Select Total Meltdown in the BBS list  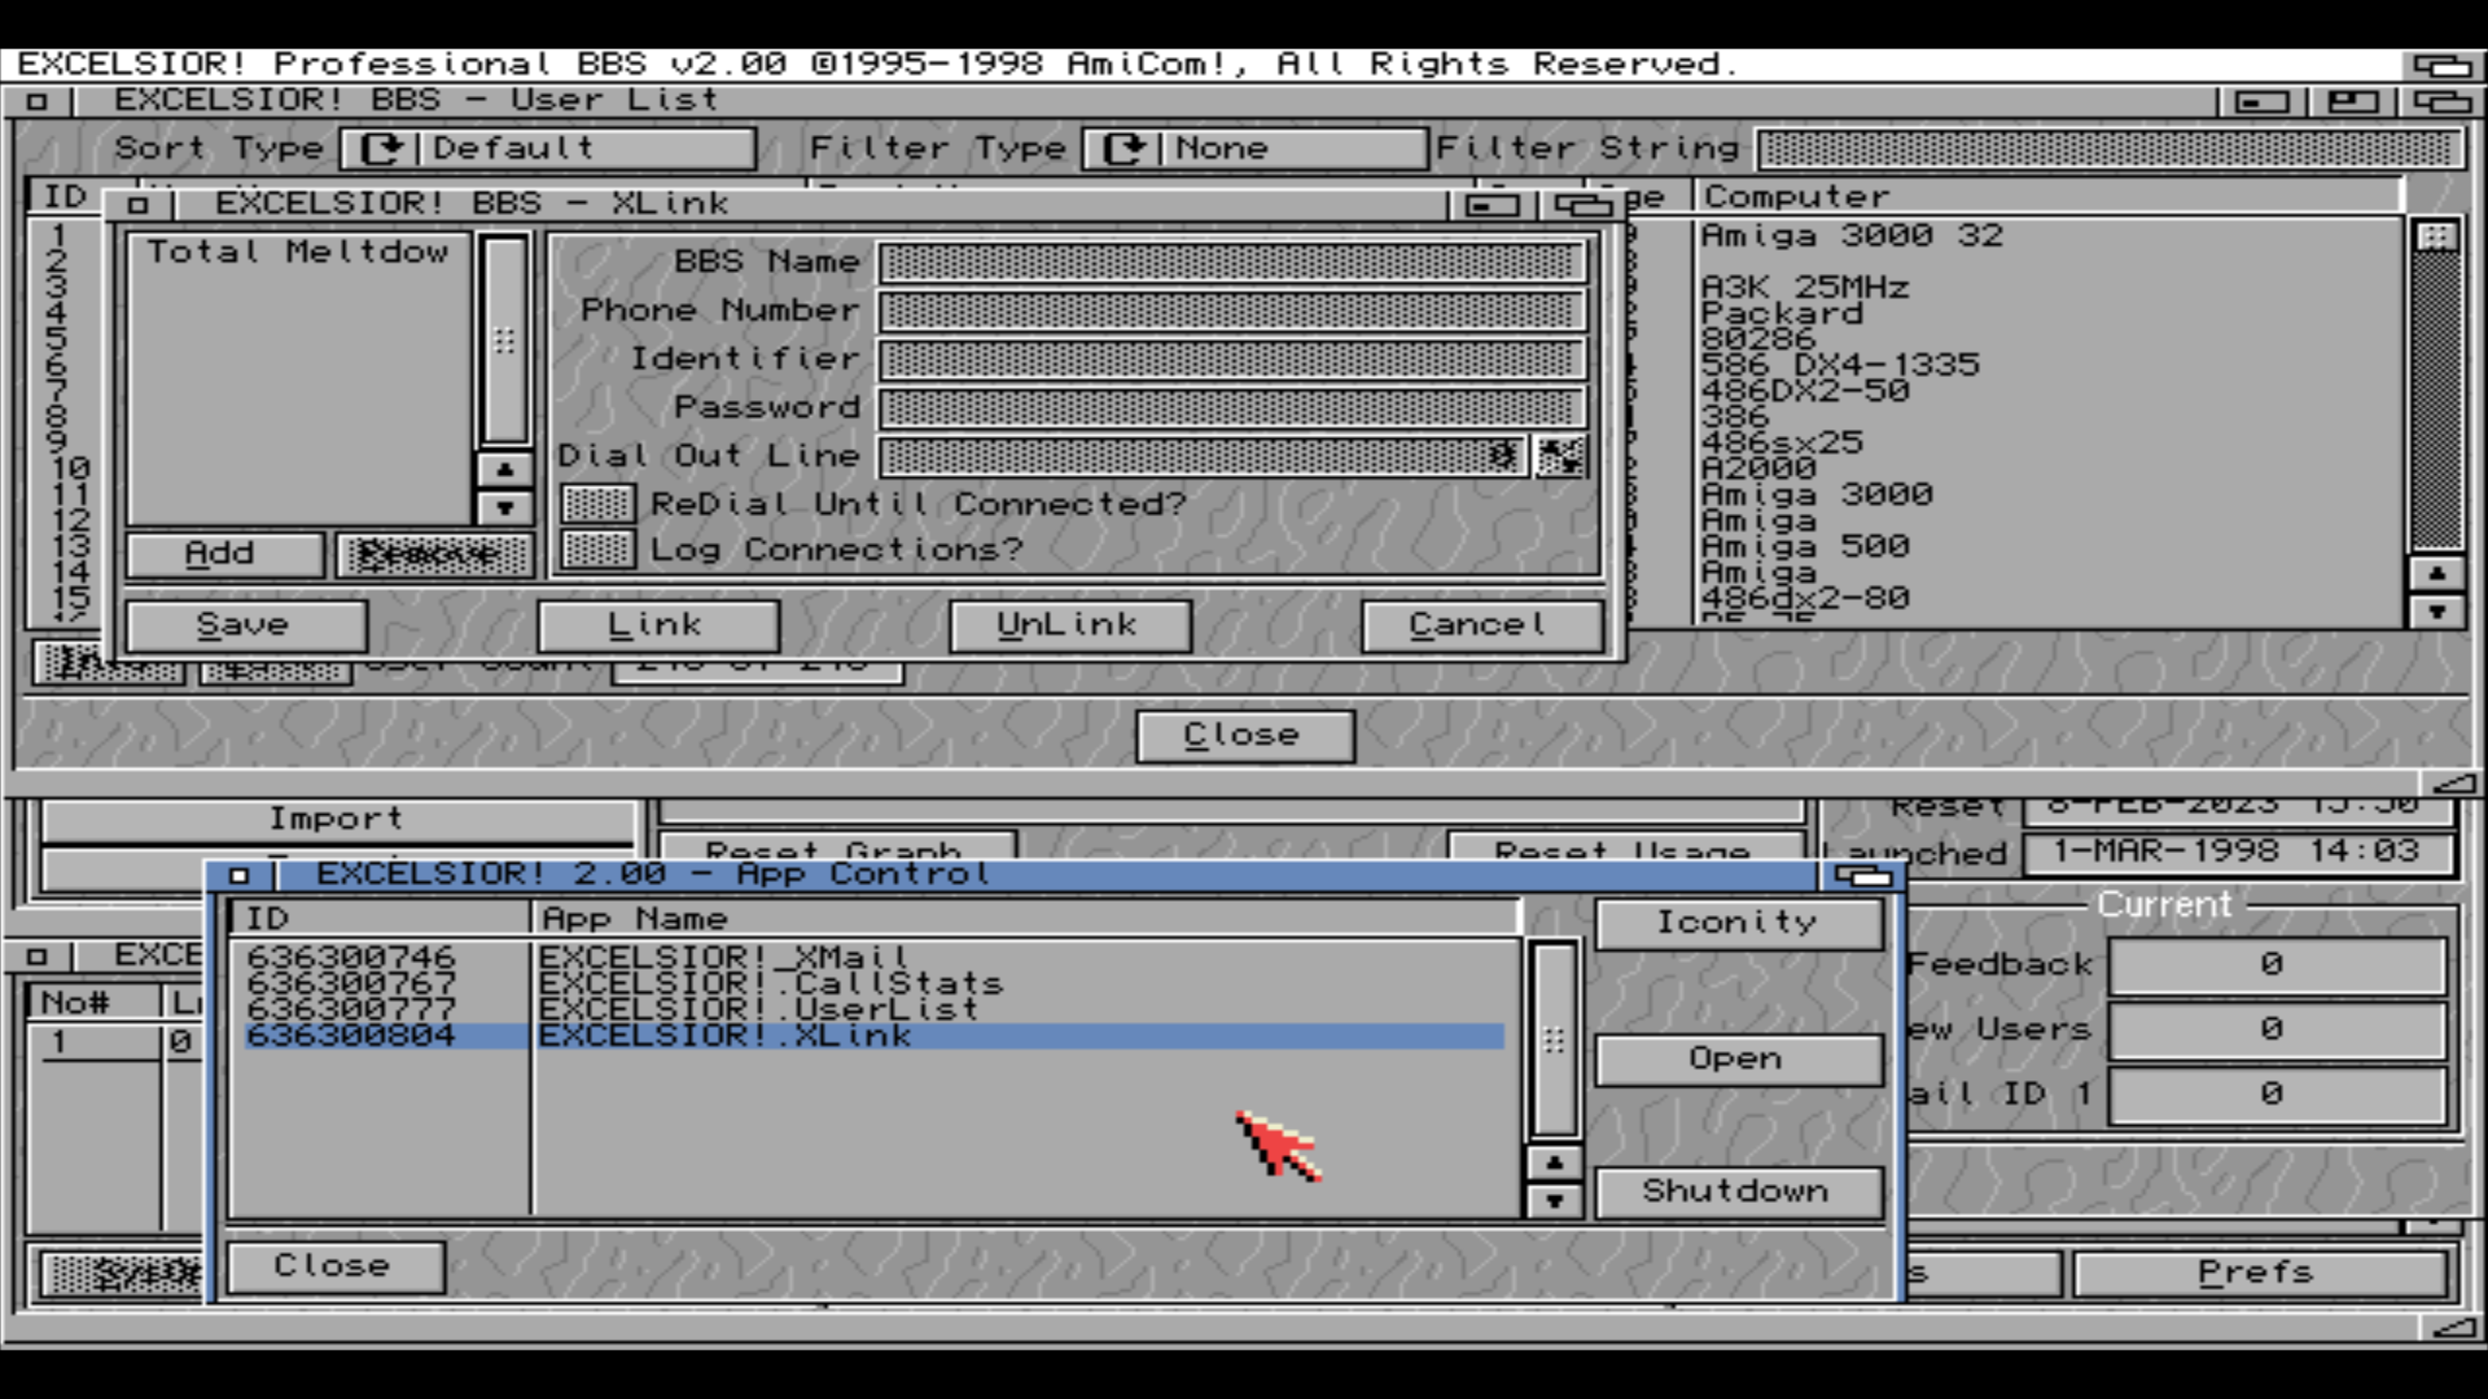click(297, 252)
